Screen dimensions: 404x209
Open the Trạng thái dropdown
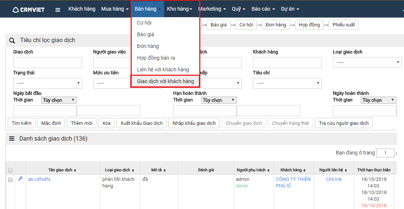pos(48,83)
